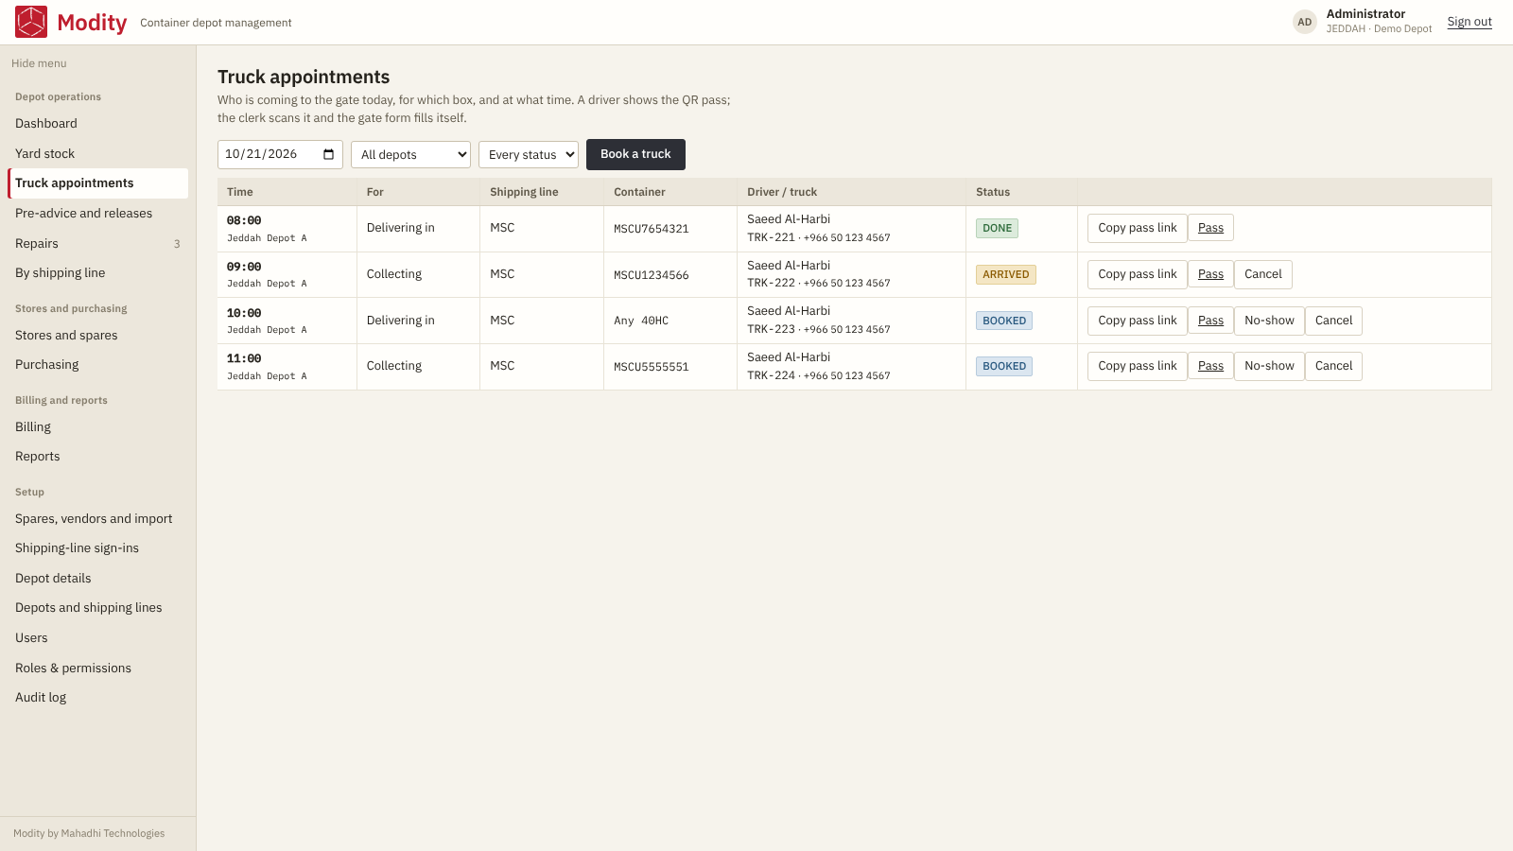Viewport: 1513px width, 851px height.
Task: Open the Billing page
Action: [98, 427]
